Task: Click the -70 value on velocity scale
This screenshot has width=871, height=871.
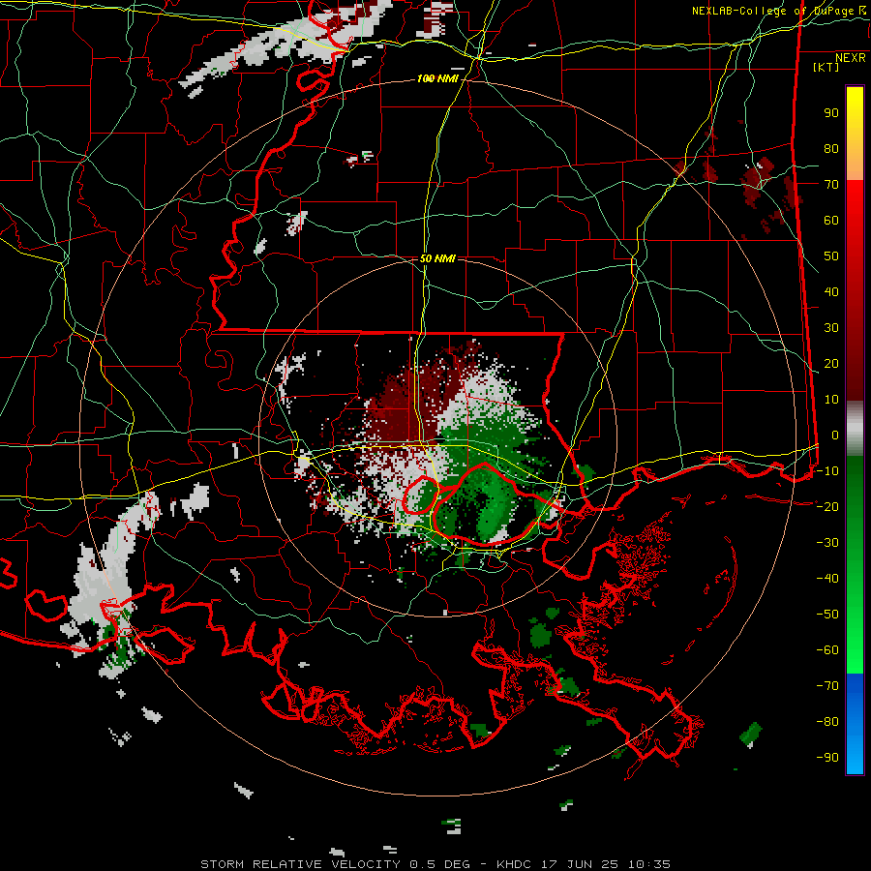Action: (827, 686)
